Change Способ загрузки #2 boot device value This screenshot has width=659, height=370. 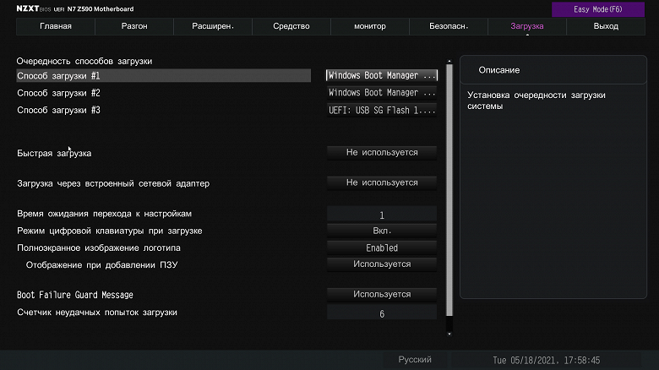tap(382, 93)
